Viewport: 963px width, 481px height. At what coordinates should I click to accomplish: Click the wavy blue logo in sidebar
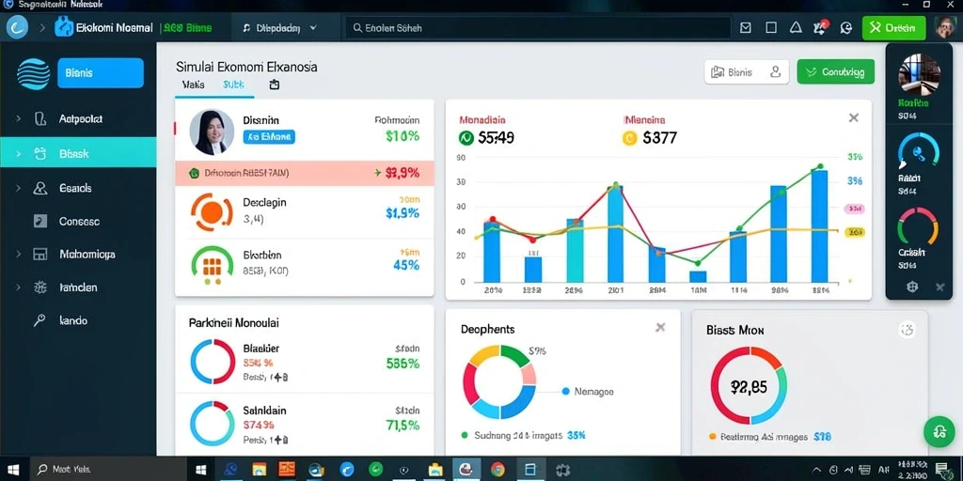[33, 73]
